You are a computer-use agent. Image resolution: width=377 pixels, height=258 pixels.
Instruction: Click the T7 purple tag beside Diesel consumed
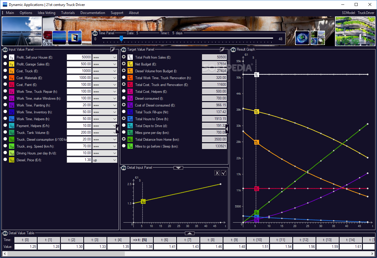coord(130,98)
